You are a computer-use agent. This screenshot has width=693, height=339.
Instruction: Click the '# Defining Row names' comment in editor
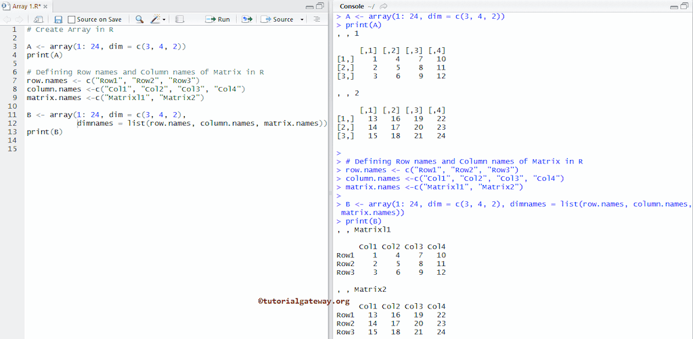pyautogui.click(x=145, y=72)
